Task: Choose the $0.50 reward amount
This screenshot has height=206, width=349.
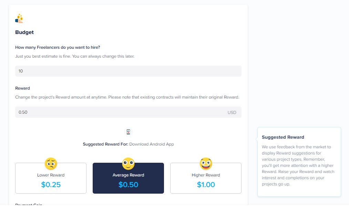Action: click(x=128, y=185)
